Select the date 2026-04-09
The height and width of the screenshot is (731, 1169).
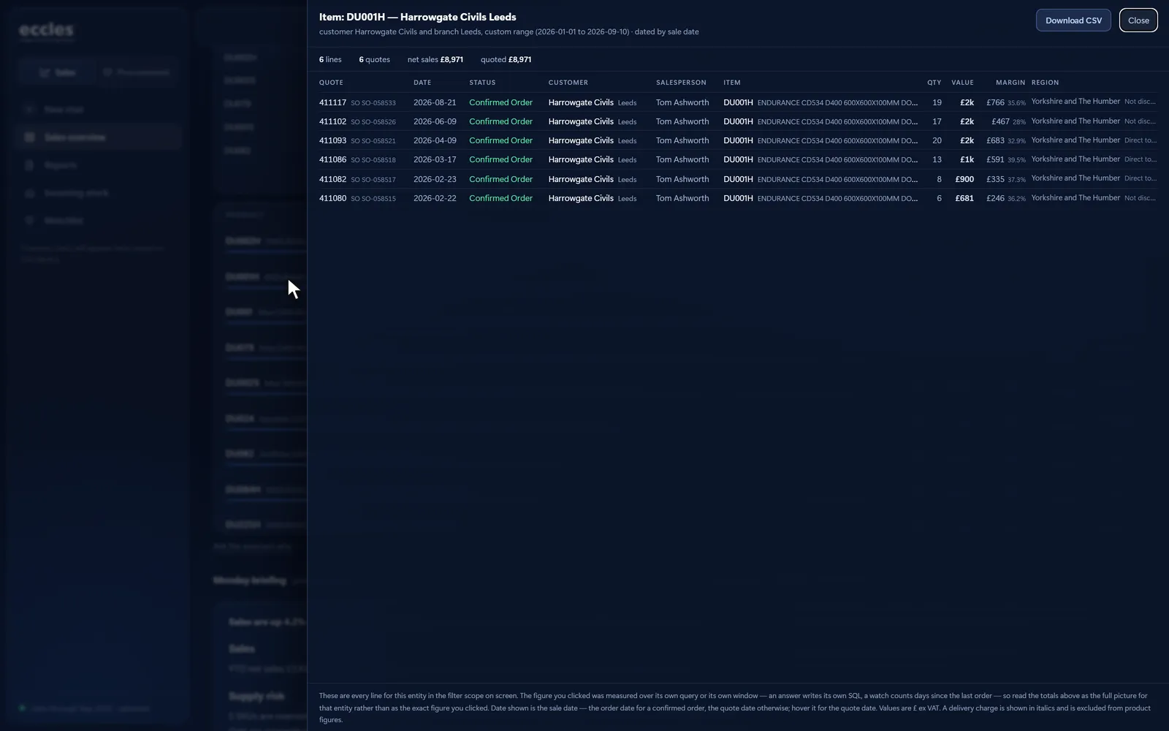pos(435,140)
